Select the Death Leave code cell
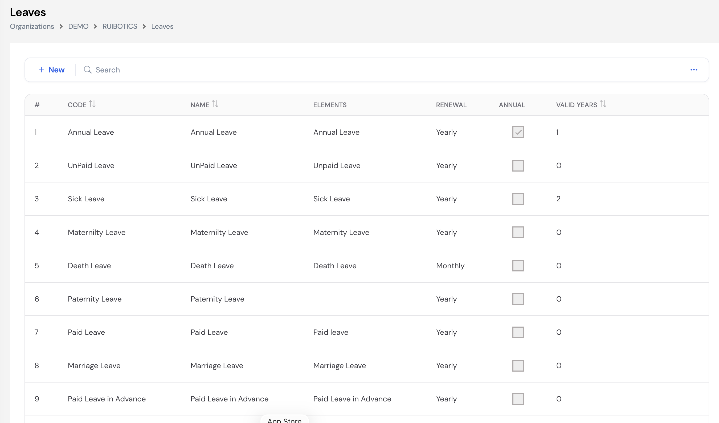Screen dimensions: 719x423 point(89,266)
